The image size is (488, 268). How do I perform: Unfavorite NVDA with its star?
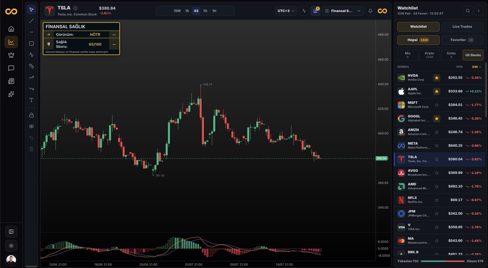tap(436, 78)
